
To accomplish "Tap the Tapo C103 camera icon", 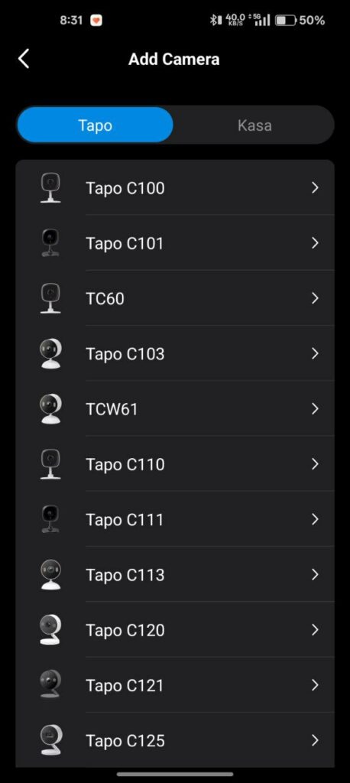I will (50, 353).
